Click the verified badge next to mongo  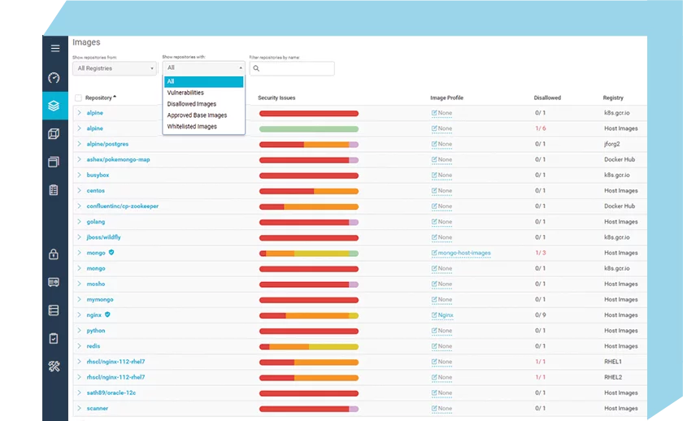tap(111, 252)
